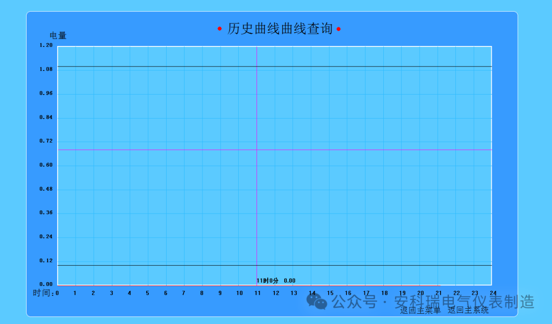Click the 0.60 value on the vertical axis
552x324 pixels.
(46, 165)
